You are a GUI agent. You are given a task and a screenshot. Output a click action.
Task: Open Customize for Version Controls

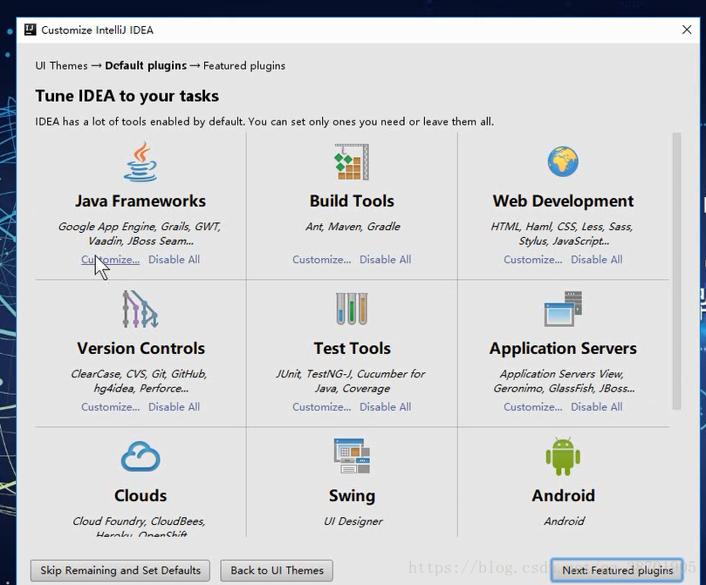110,407
